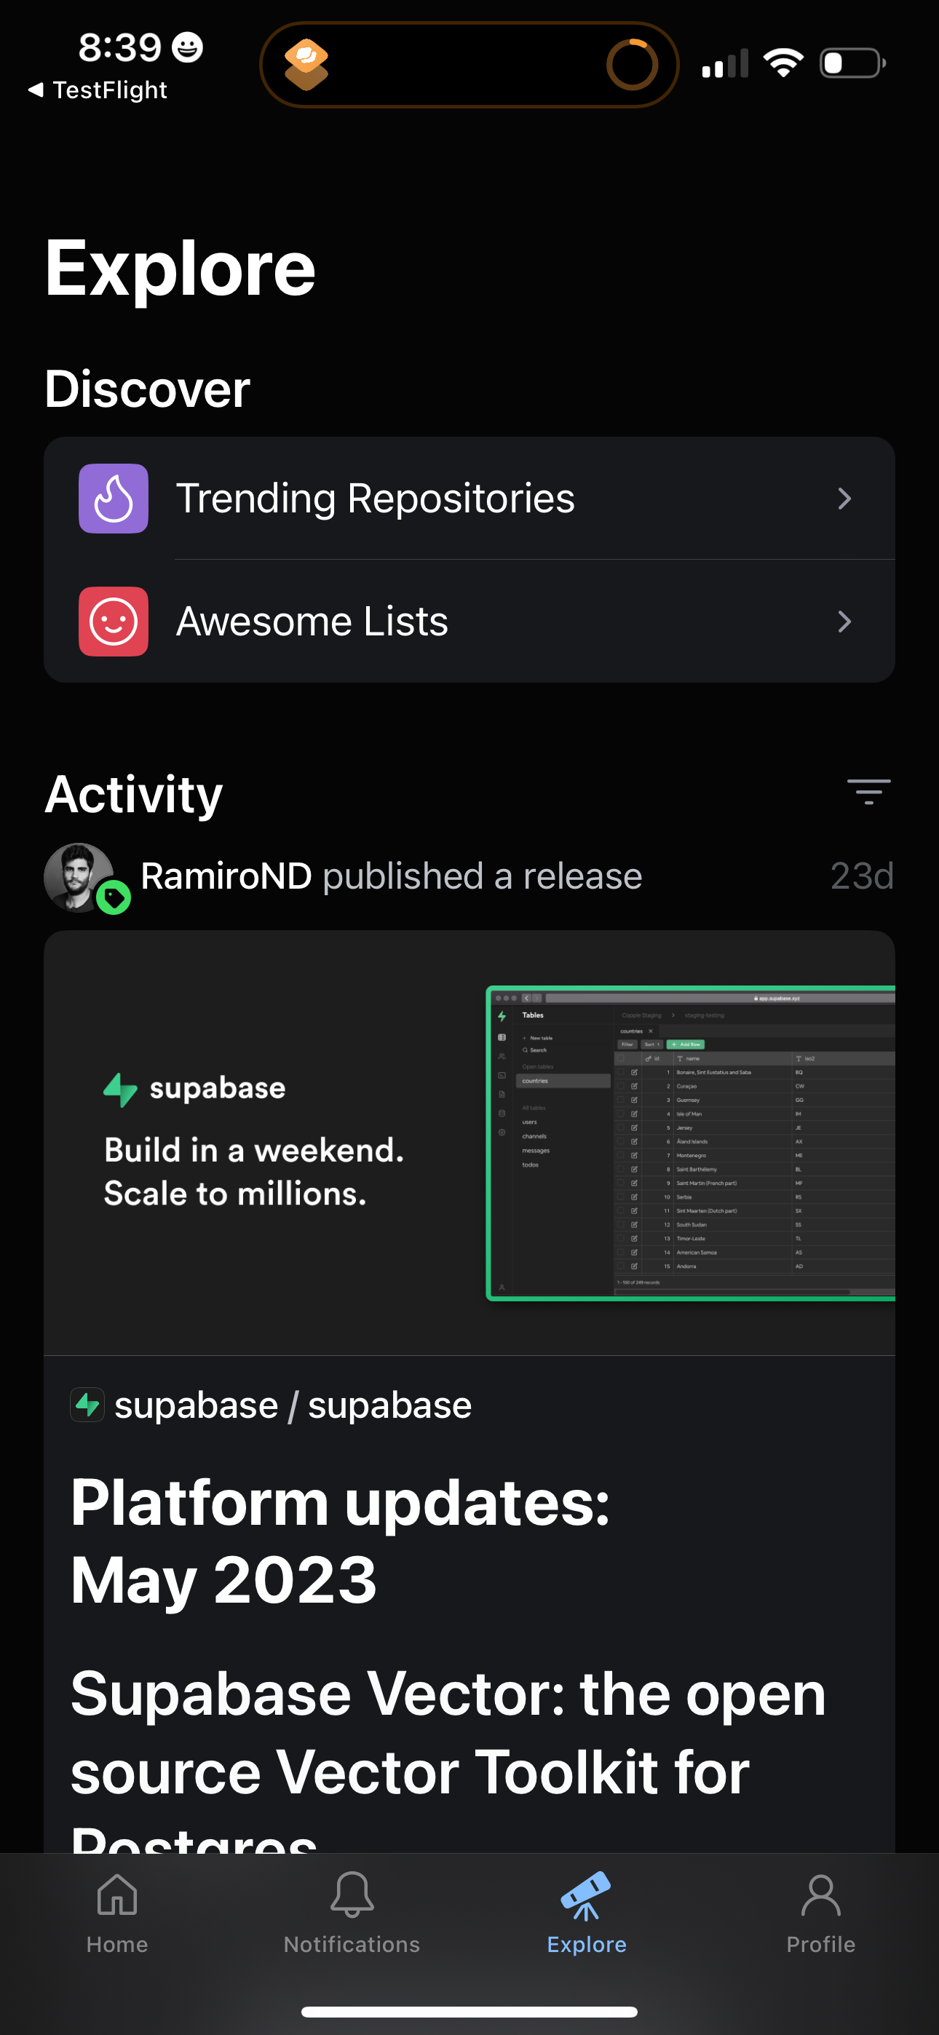The image size is (939, 2035).
Task: Open RamiroND's username link
Action: coord(226,876)
